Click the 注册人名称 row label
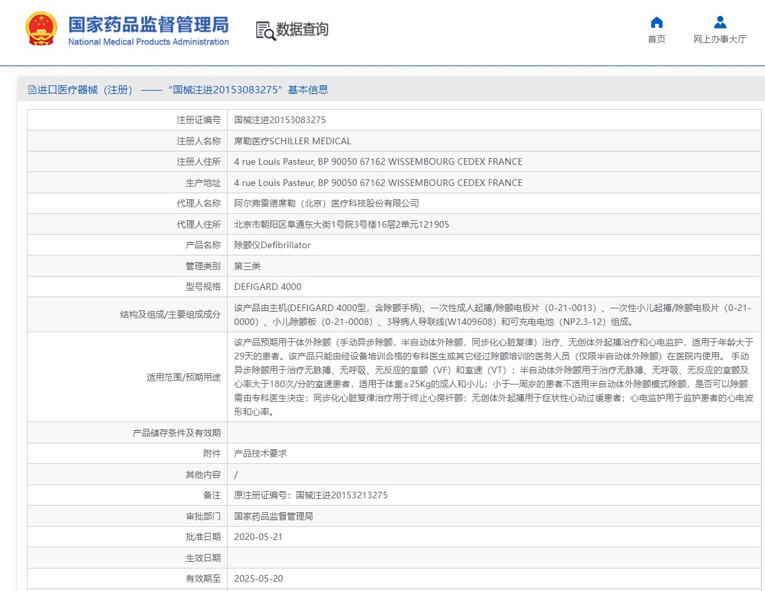Viewport: 765px width, 591px height. coord(199,141)
